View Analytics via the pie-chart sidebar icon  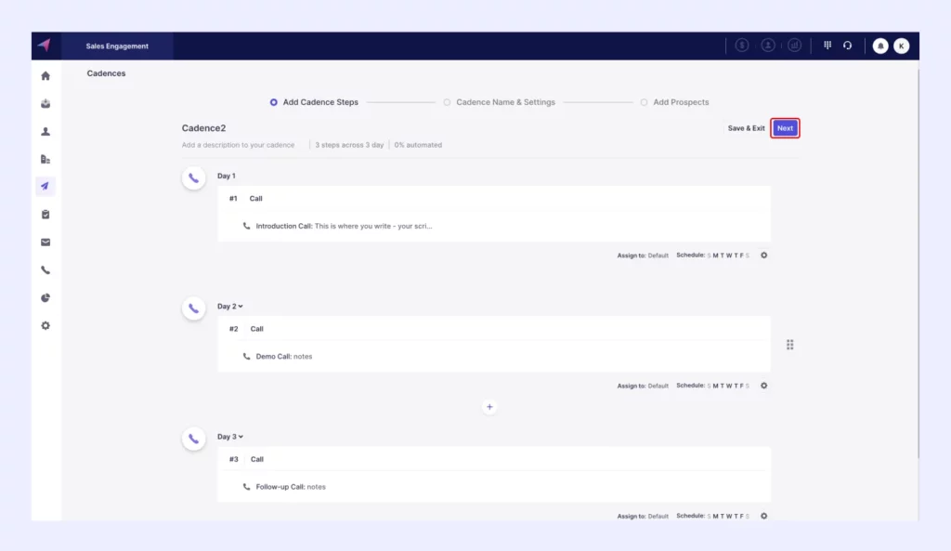[45, 297]
